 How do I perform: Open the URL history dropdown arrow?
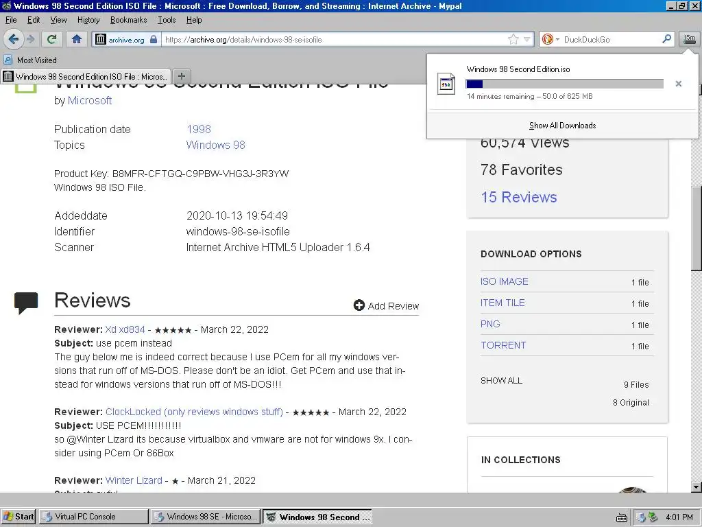527,39
